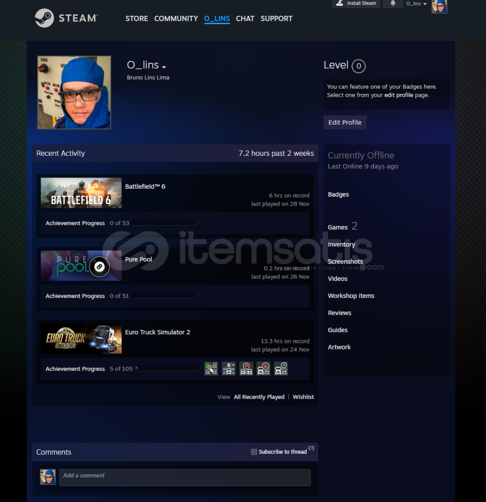Click '7.2 hours past 2 weeks' text

[x=276, y=153]
